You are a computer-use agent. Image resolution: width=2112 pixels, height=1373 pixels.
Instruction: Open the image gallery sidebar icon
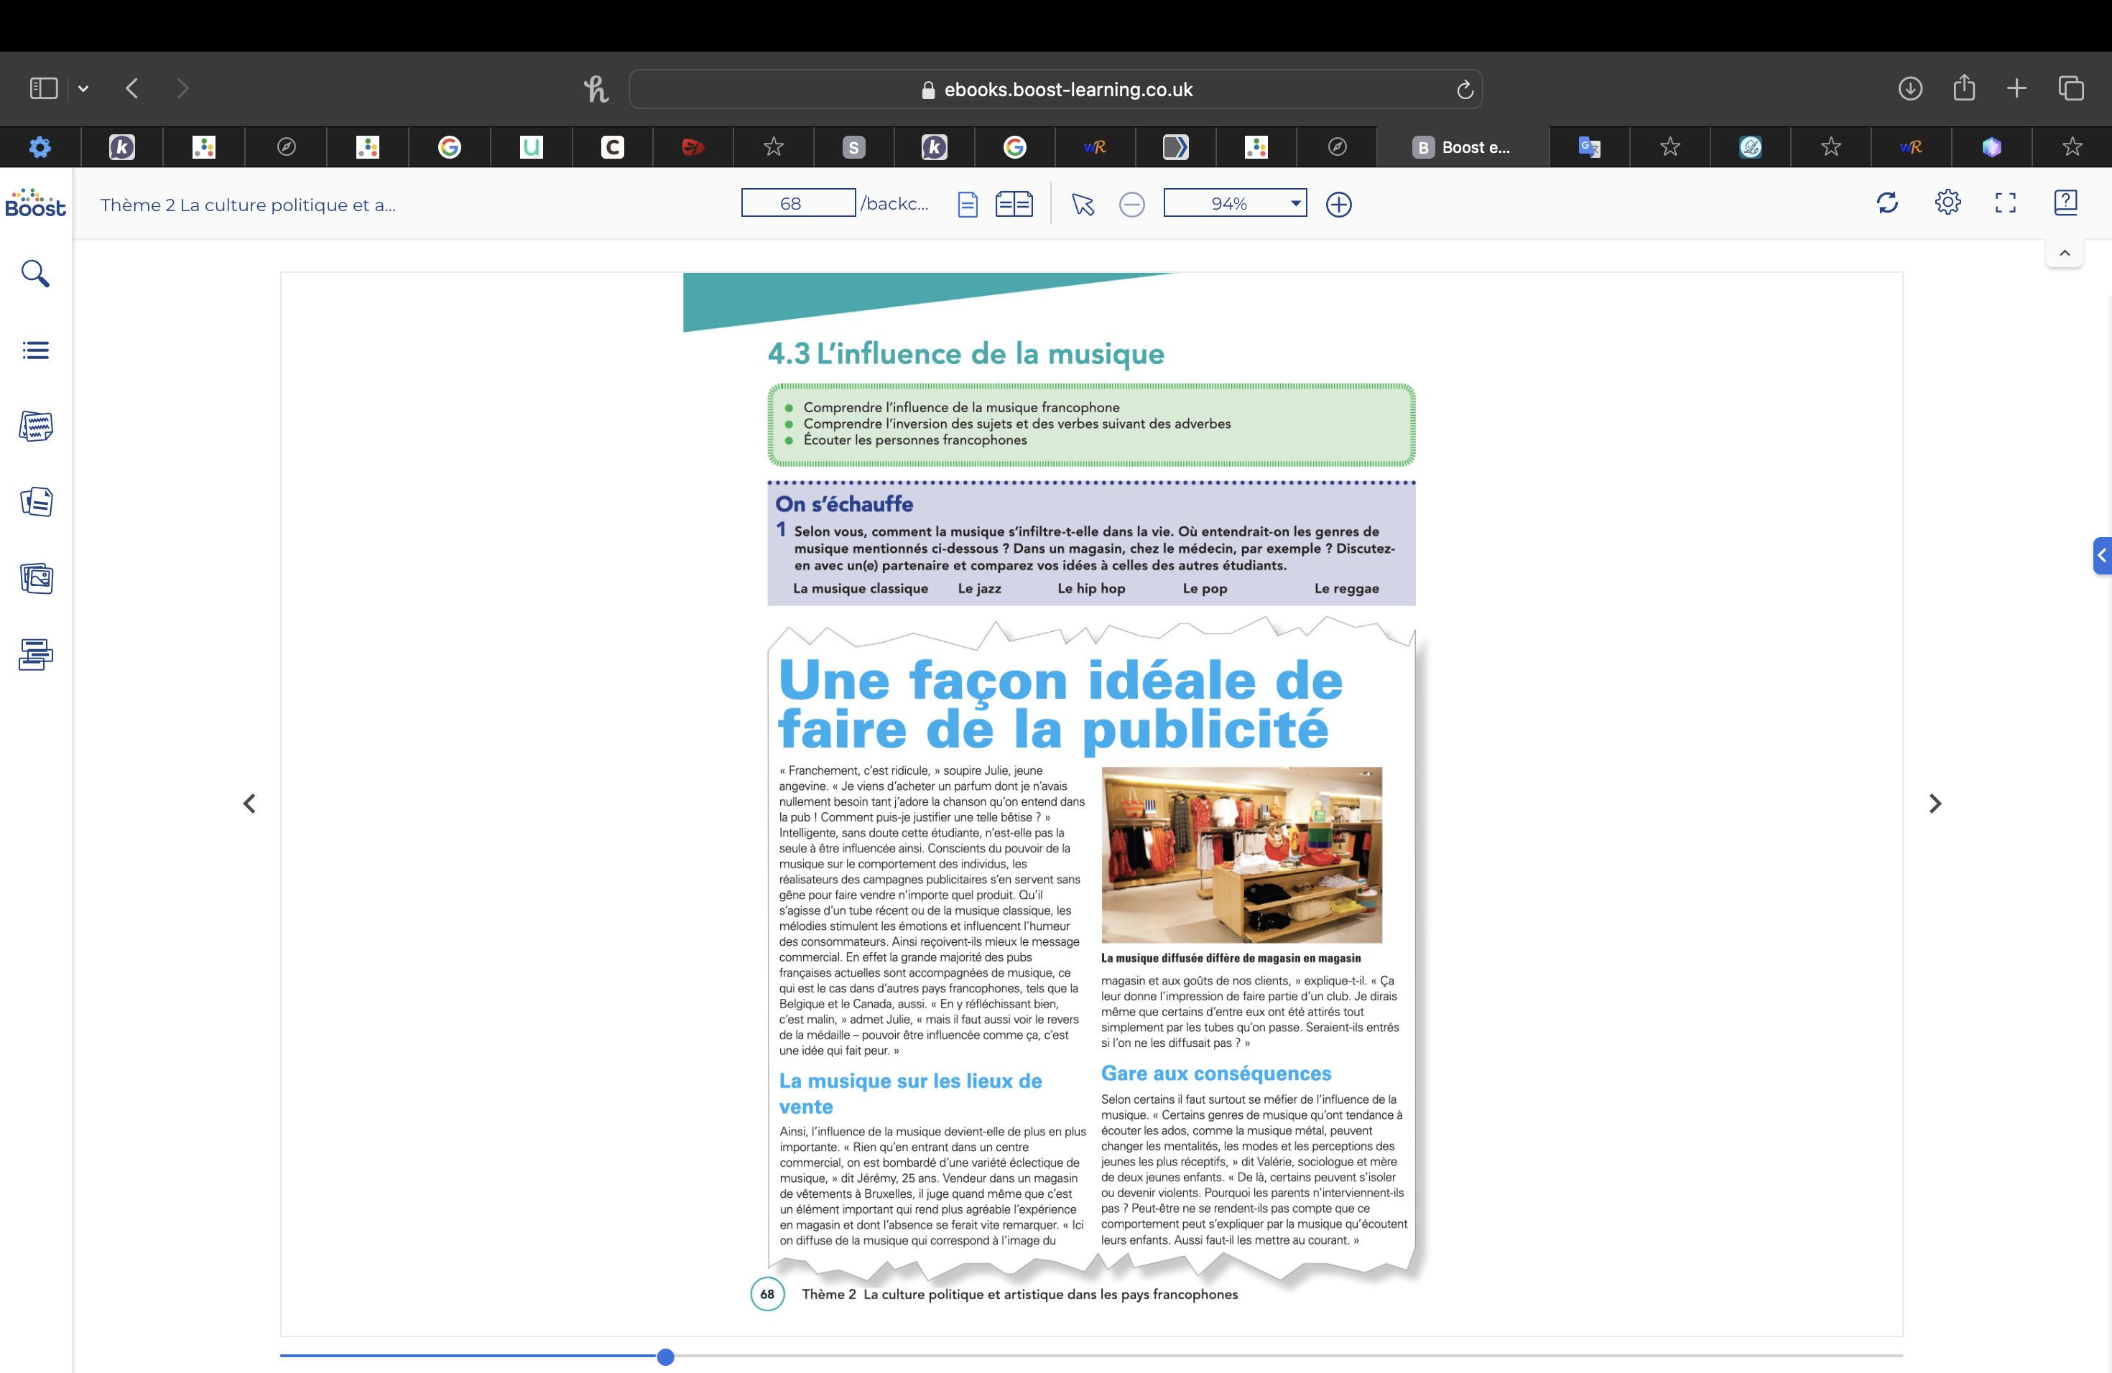(x=35, y=578)
